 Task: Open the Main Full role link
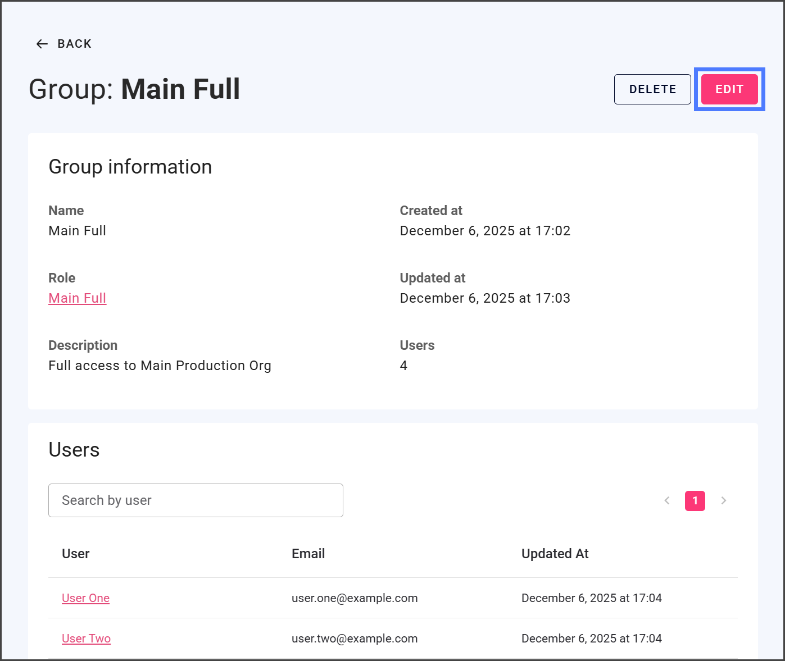78,298
